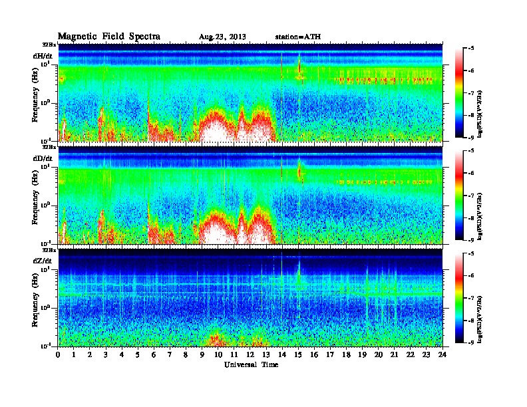Click hour 8 on the time axis

(186, 354)
